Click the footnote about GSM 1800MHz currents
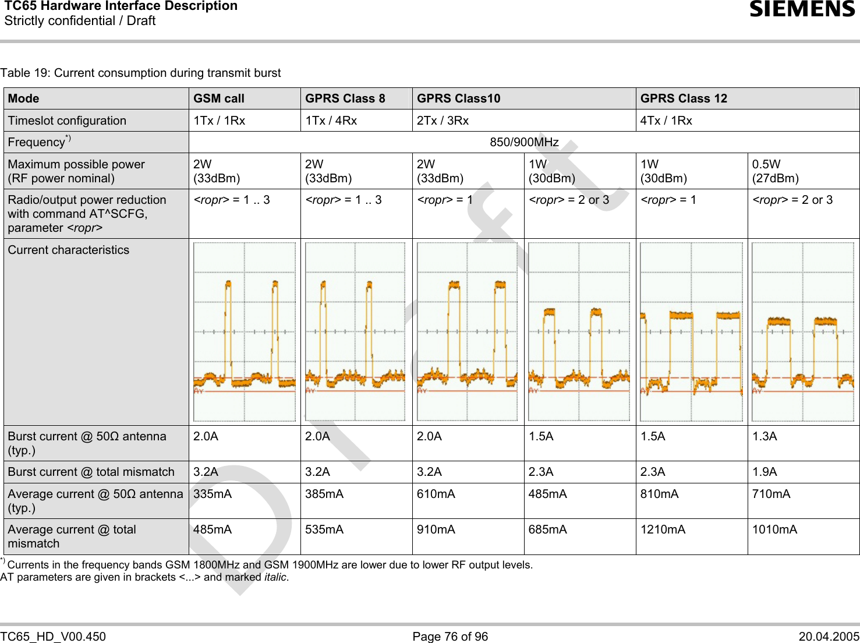The width and height of the screenshot is (860, 643). pyautogui.click(x=267, y=564)
